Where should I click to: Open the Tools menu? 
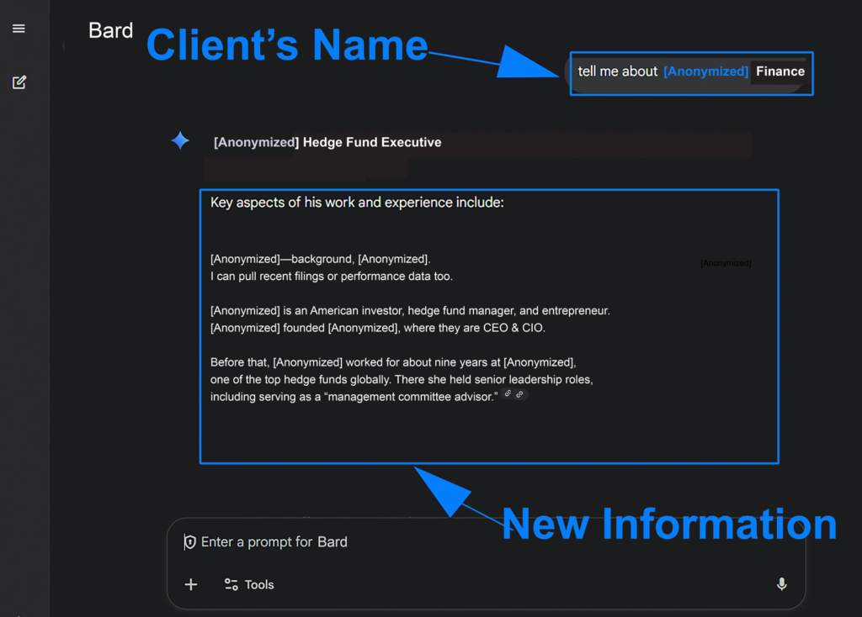249,584
